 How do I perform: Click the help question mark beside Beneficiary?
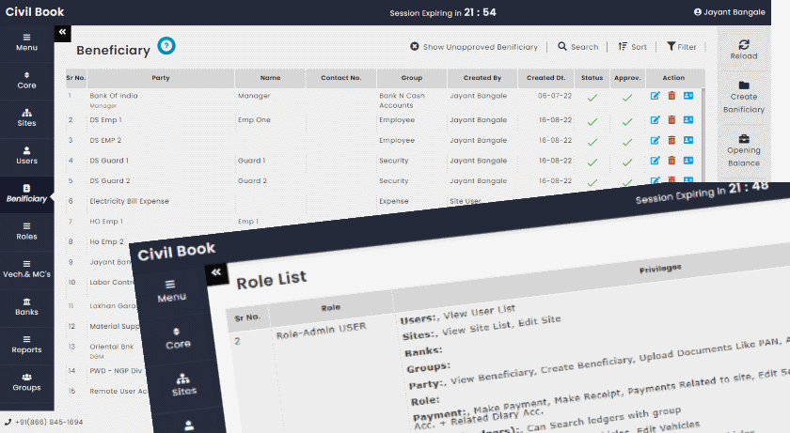coord(166,46)
